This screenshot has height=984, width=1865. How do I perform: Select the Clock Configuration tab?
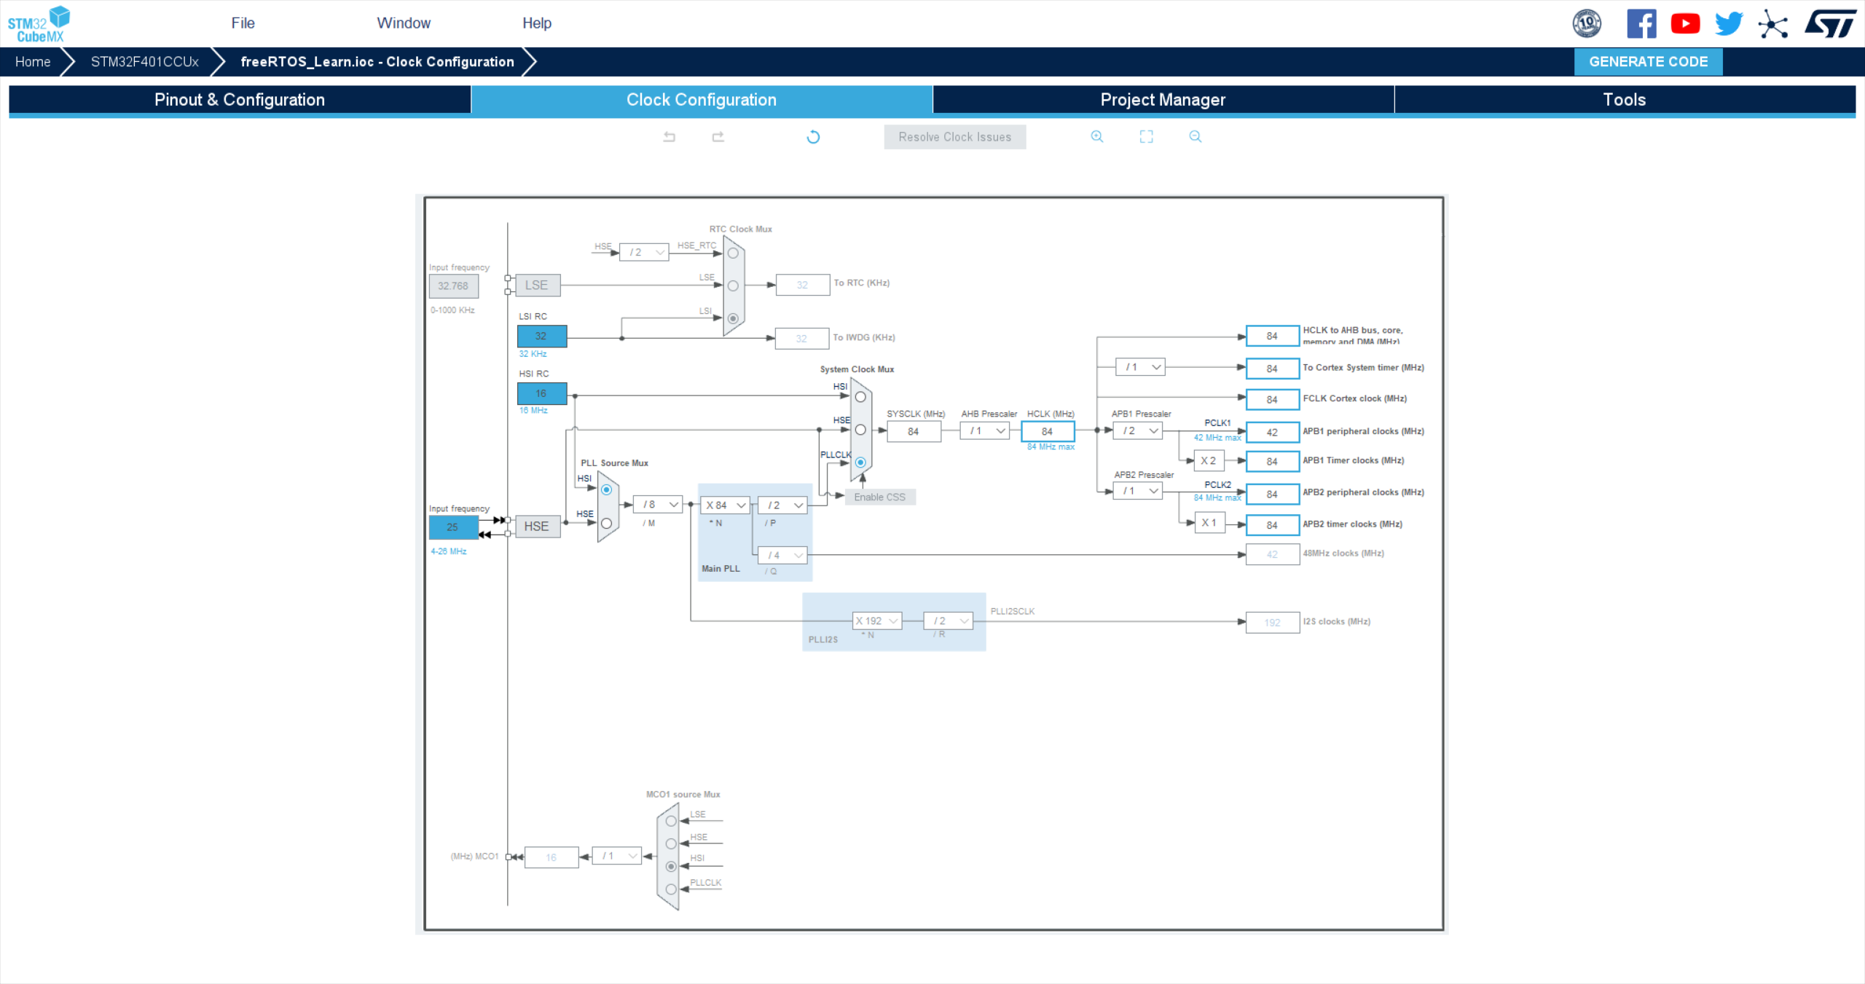pos(702,100)
